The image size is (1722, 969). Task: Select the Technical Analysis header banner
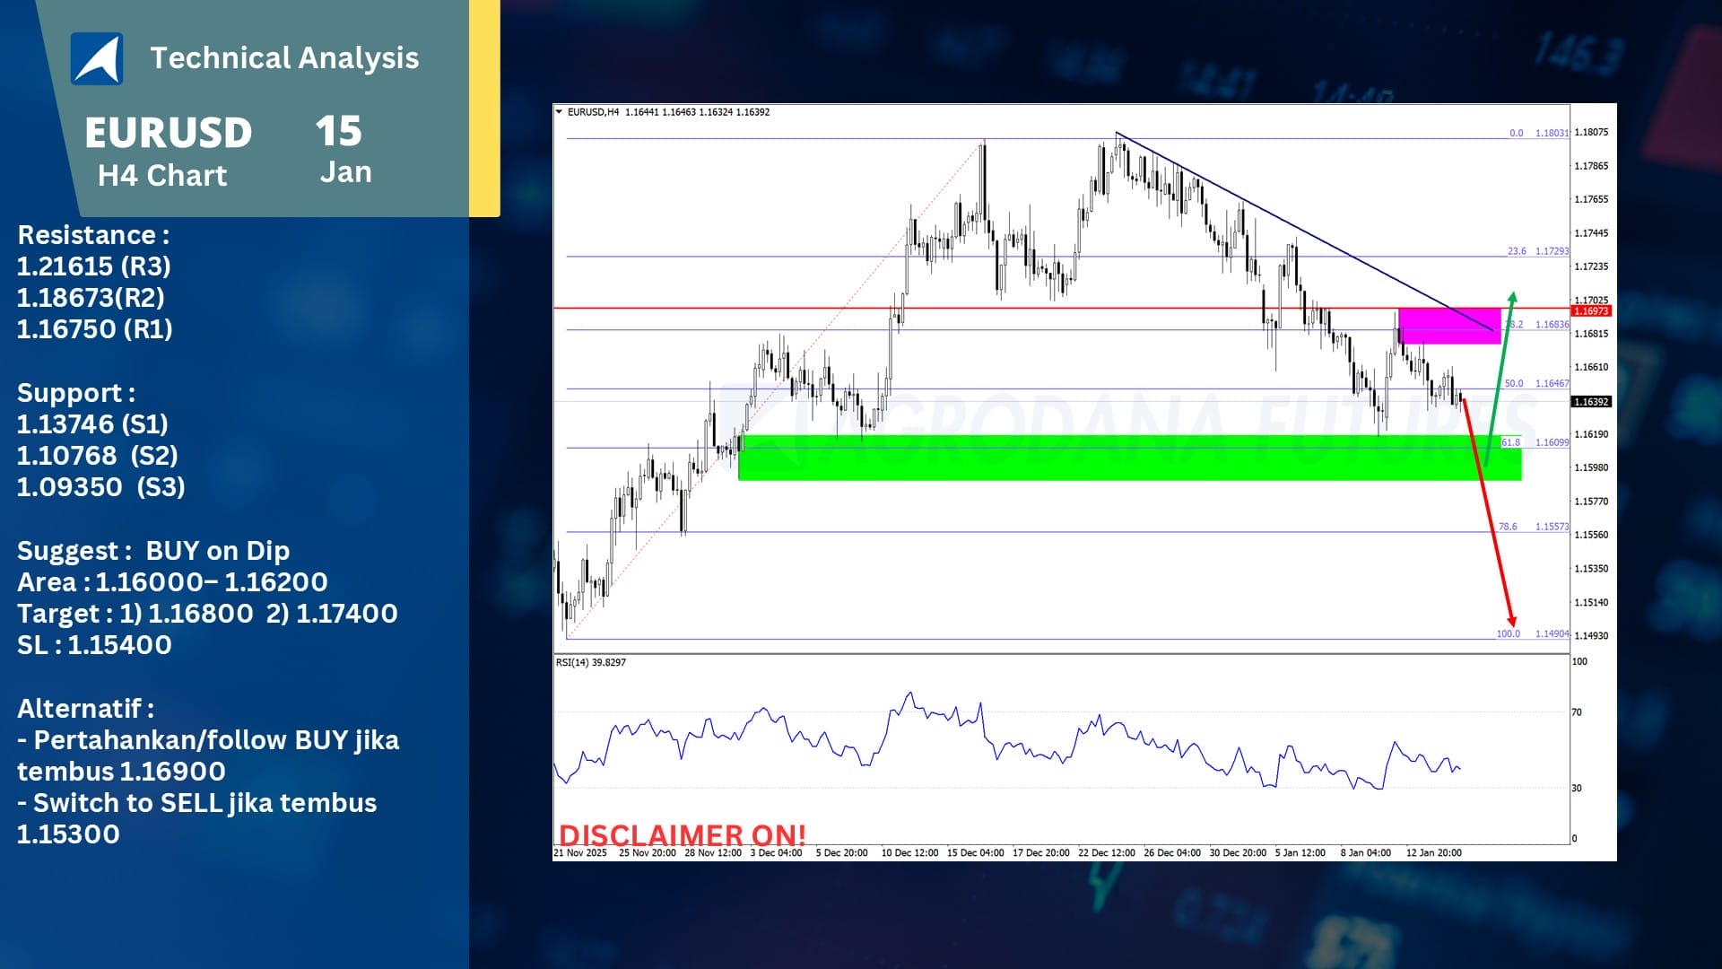click(285, 57)
